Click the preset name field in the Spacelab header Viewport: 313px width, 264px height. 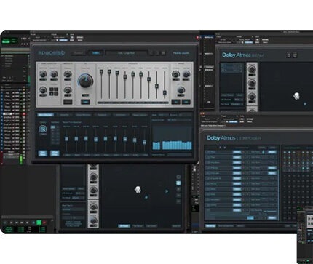coord(126,53)
